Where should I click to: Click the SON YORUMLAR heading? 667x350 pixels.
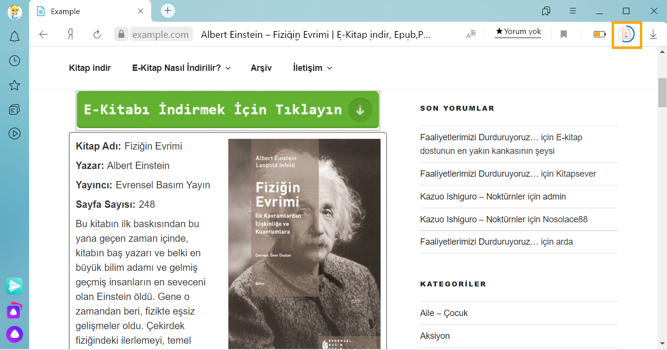pos(457,108)
